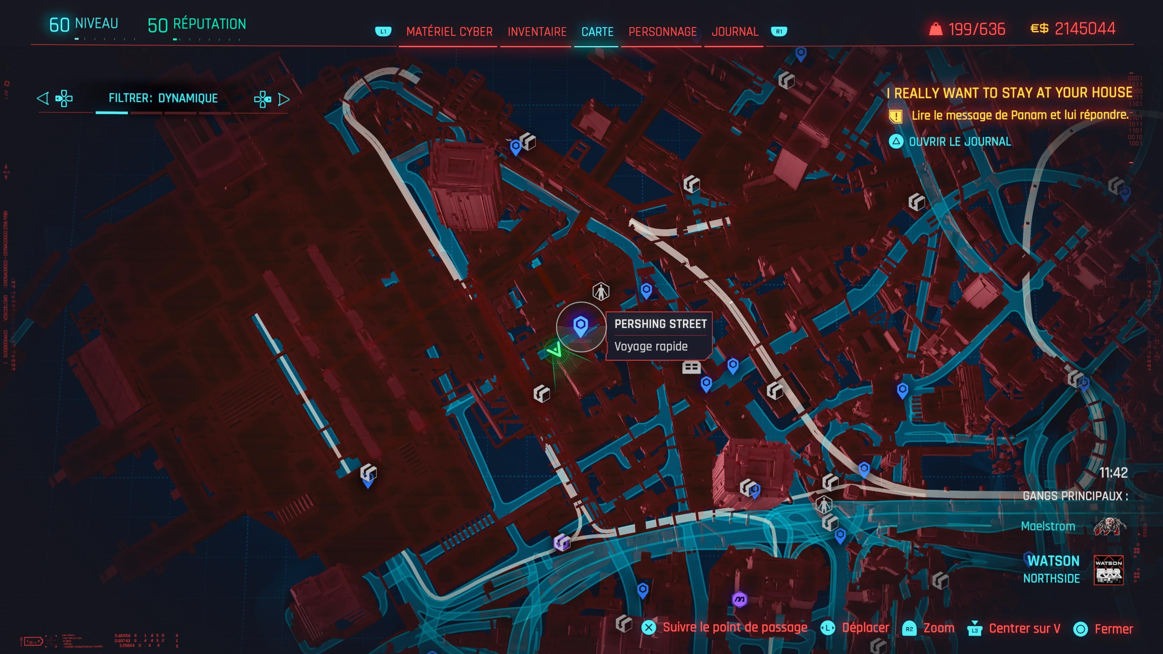The width and height of the screenshot is (1163, 654).
Task: Click the red carry weight bag icon
Action: point(936,29)
